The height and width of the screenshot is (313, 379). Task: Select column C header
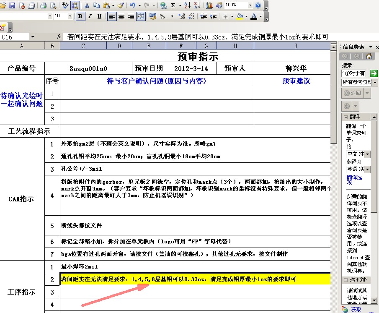point(83,46)
